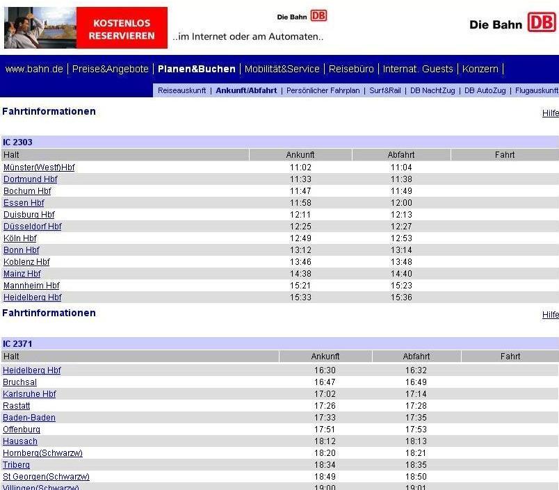Select Persönlicher Fahrplan sub-navigation tab

[323, 90]
